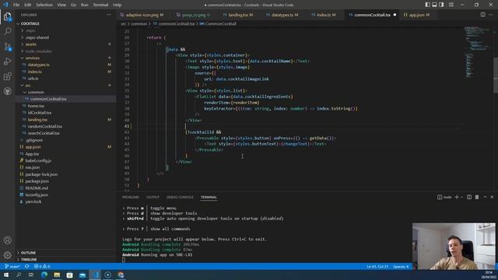Expand the .expo-shared folder
Image resolution: width=498 pixels, height=280 pixels.
37,37
